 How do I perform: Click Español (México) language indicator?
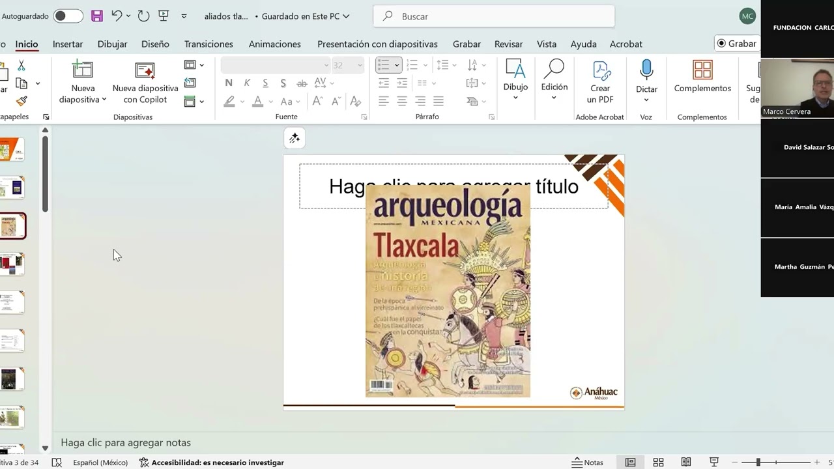click(100, 462)
